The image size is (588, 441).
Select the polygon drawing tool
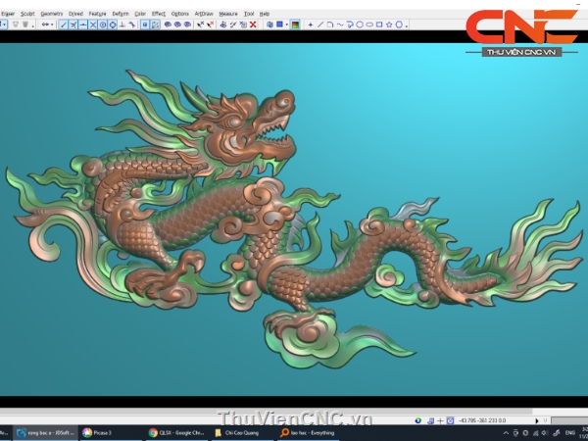[x=399, y=24]
